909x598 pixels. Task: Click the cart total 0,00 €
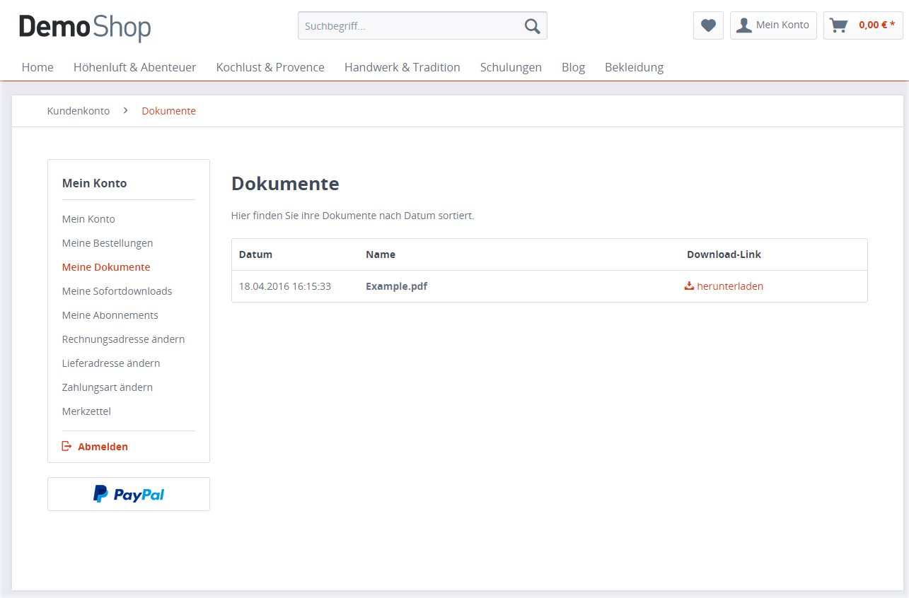[876, 25]
